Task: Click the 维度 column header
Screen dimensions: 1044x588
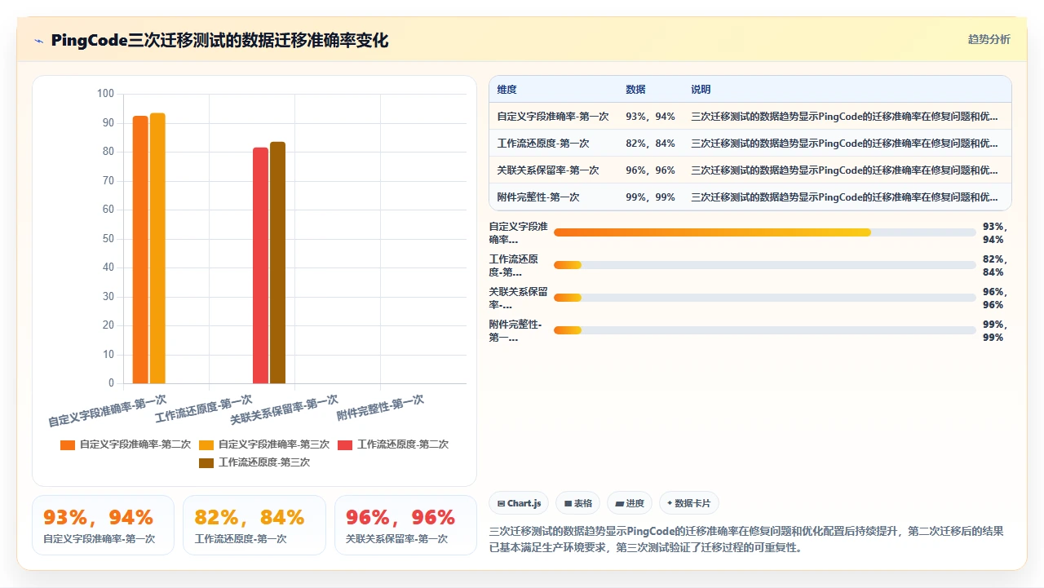Action: 507,90
